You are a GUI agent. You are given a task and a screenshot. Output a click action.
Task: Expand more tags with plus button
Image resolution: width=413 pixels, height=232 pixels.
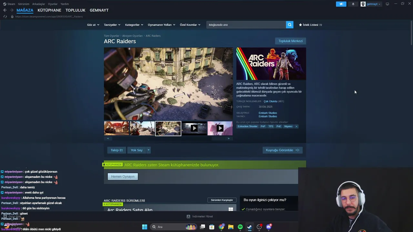(296, 126)
